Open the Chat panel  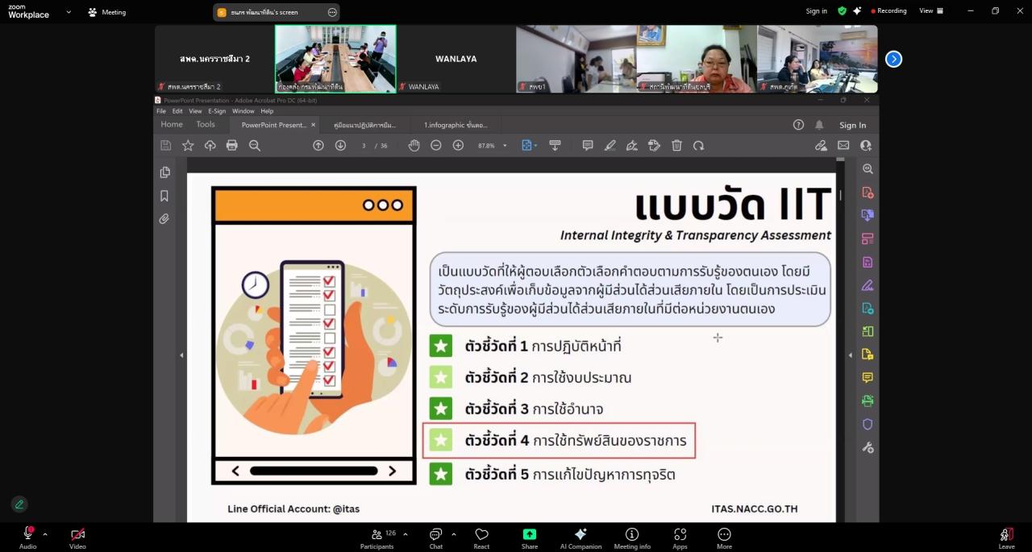point(435,537)
